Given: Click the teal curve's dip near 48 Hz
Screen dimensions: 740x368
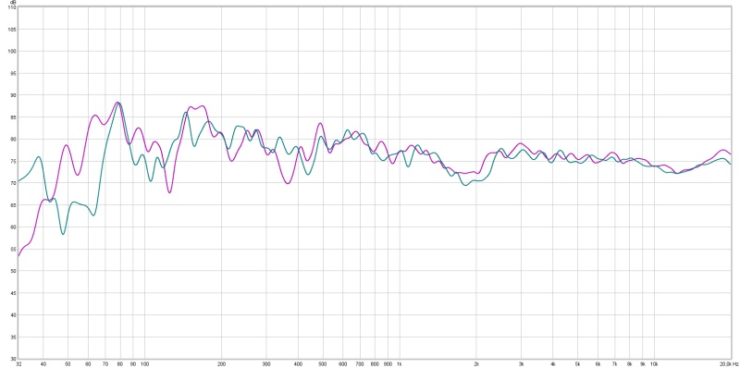Looking at the screenshot, I should [x=63, y=234].
